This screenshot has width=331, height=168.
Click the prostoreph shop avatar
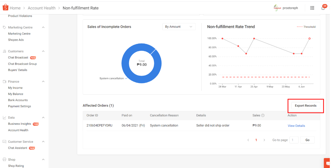(277, 8)
